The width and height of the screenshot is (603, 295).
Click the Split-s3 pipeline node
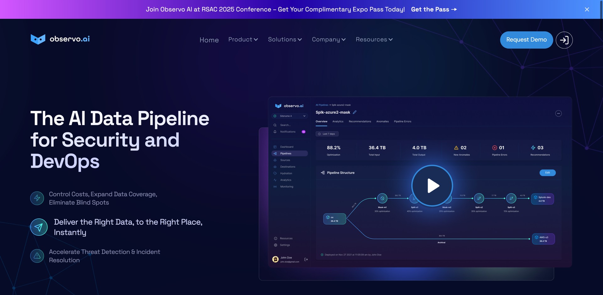[x=511, y=198]
